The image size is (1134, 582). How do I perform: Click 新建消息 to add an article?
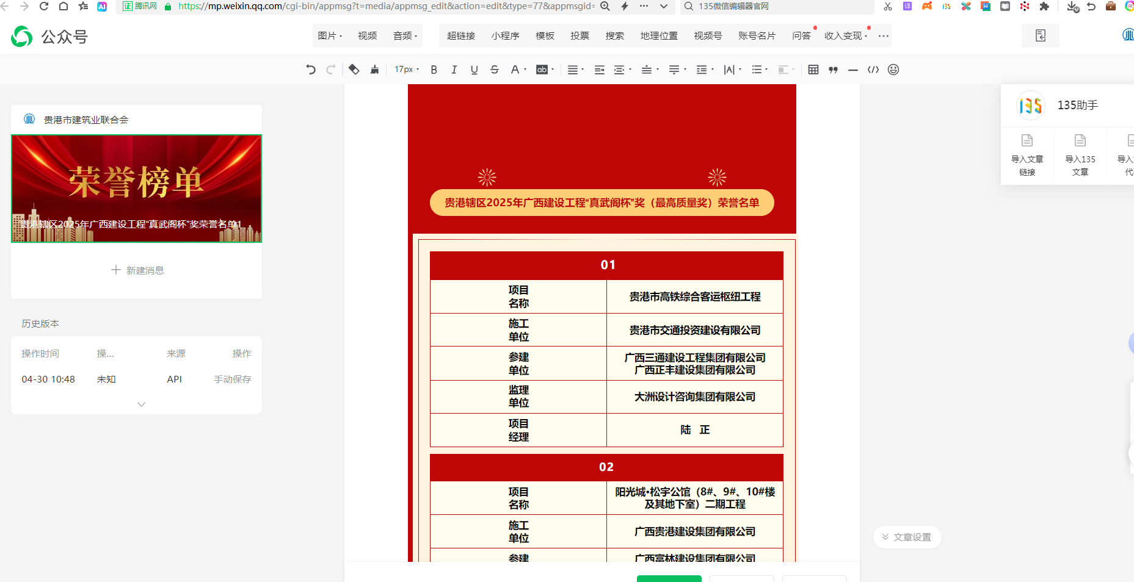(137, 270)
